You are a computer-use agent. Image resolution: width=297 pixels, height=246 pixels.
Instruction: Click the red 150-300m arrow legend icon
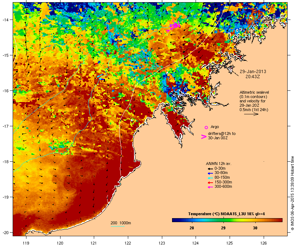click(210, 183)
